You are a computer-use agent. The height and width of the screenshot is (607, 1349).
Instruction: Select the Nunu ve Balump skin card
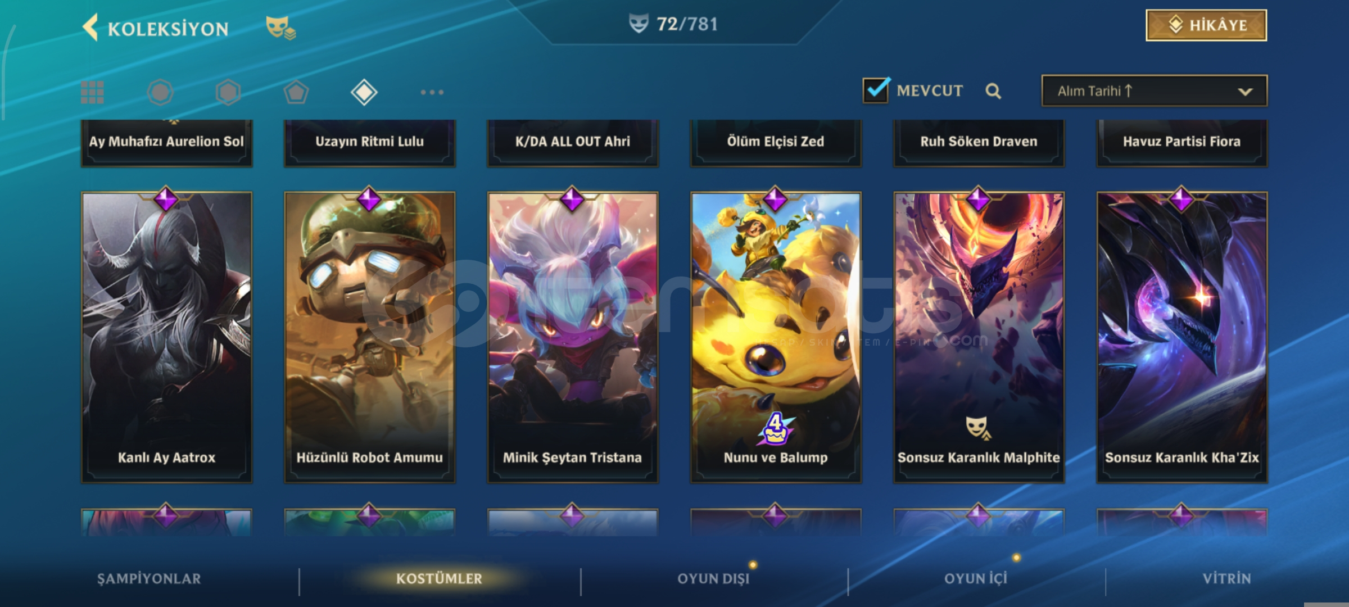(776, 337)
